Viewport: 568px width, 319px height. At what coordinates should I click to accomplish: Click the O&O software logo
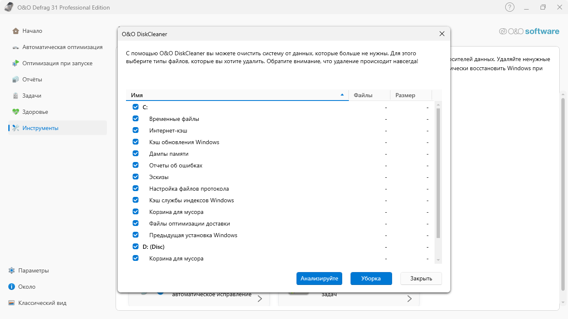click(529, 31)
